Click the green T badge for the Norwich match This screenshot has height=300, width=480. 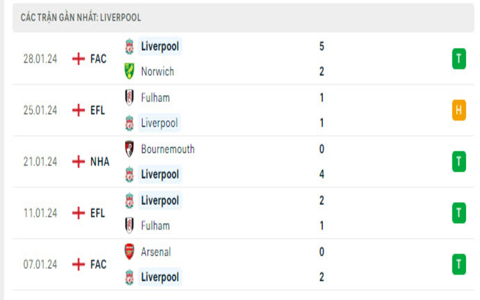[459, 59]
